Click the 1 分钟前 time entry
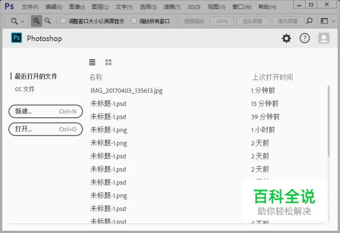The width and height of the screenshot is (340, 233). (x=263, y=90)
